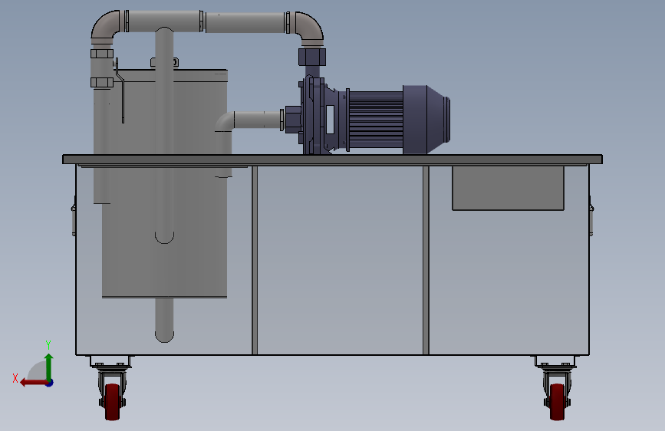The height and width of the screenshot is (431, 665).
Task: Select the dark gray rectangular box under the tabletop
Action: 508,188
